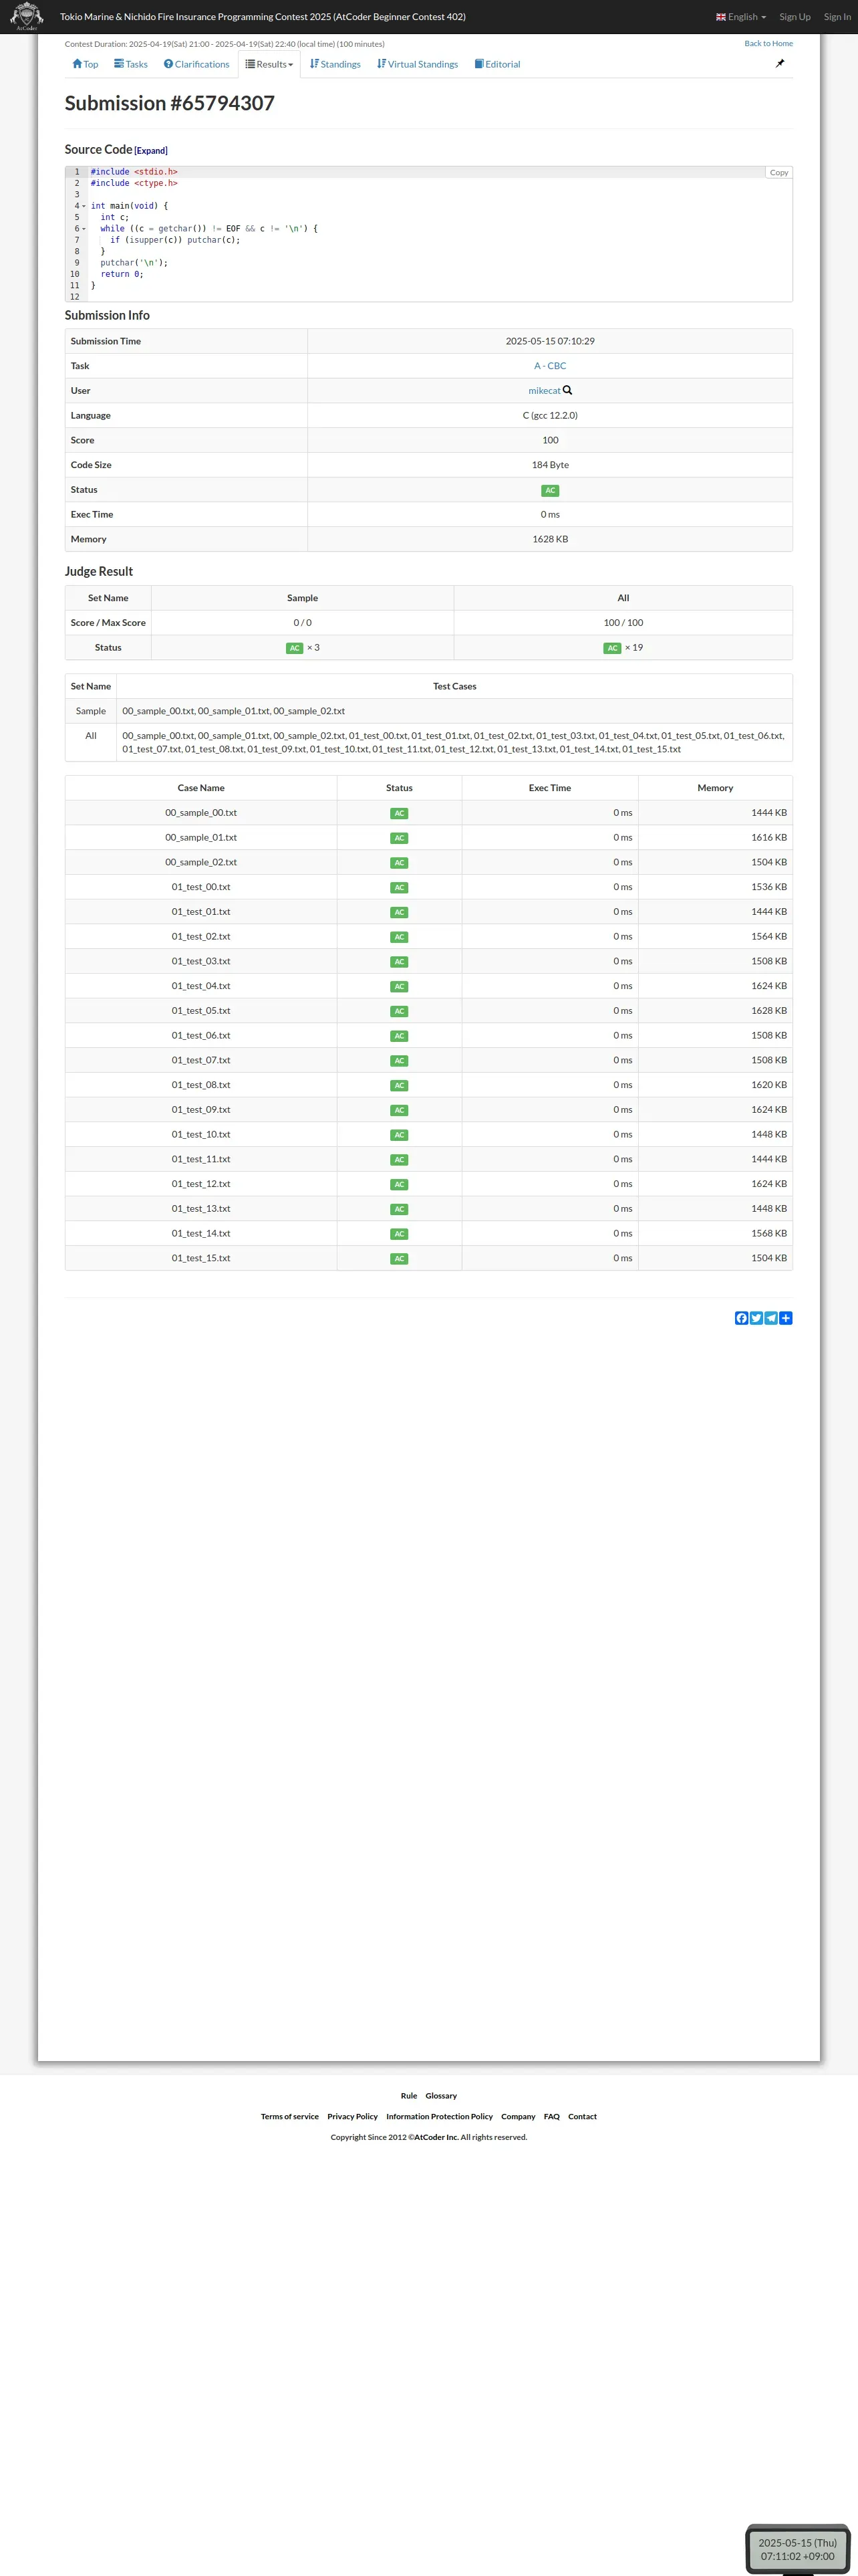Viewport: 858px width, 2576px height.
Task: Collapse code fold at line 4
Action: coord(84,206)
